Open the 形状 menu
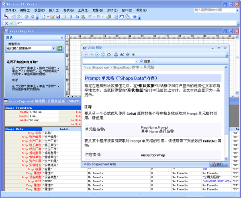The height and width of the screenshot is (198, 241). tap(112, 10)
